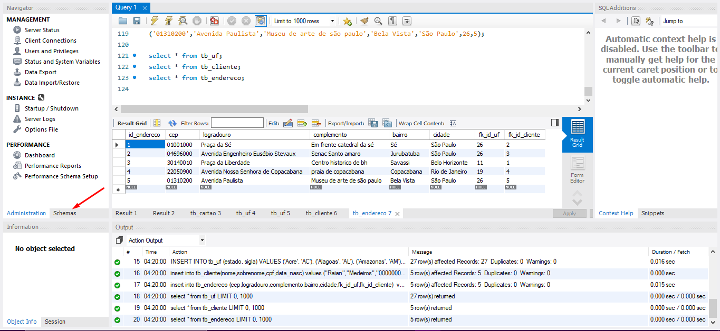
Task: Toggle the word wrap button
Action: [x=407, y=21]
